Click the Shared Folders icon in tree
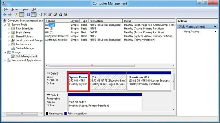Viewport: 220px width, 123px height. pos(13,36)
